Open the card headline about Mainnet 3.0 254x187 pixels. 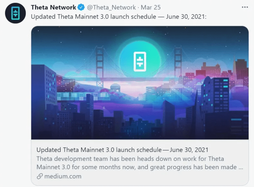122,150
